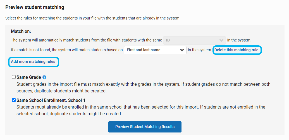Click the disabled ID dropdown

pos(194,40)
